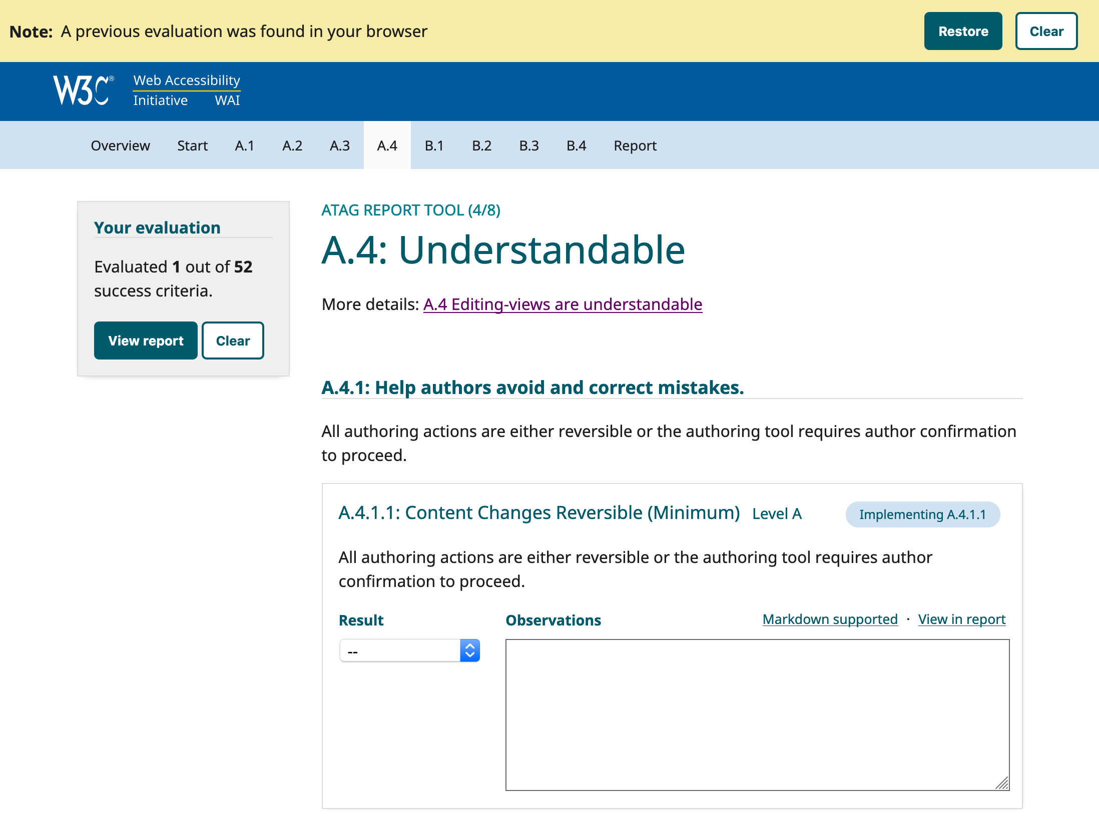The height and width of the screenshot is (822, 1099).
Task: Click the Restore button in the note banner
Action: 963,31
